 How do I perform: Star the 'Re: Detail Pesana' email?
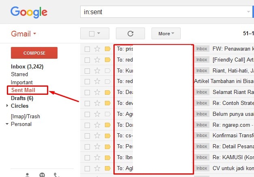pos(97,147)
